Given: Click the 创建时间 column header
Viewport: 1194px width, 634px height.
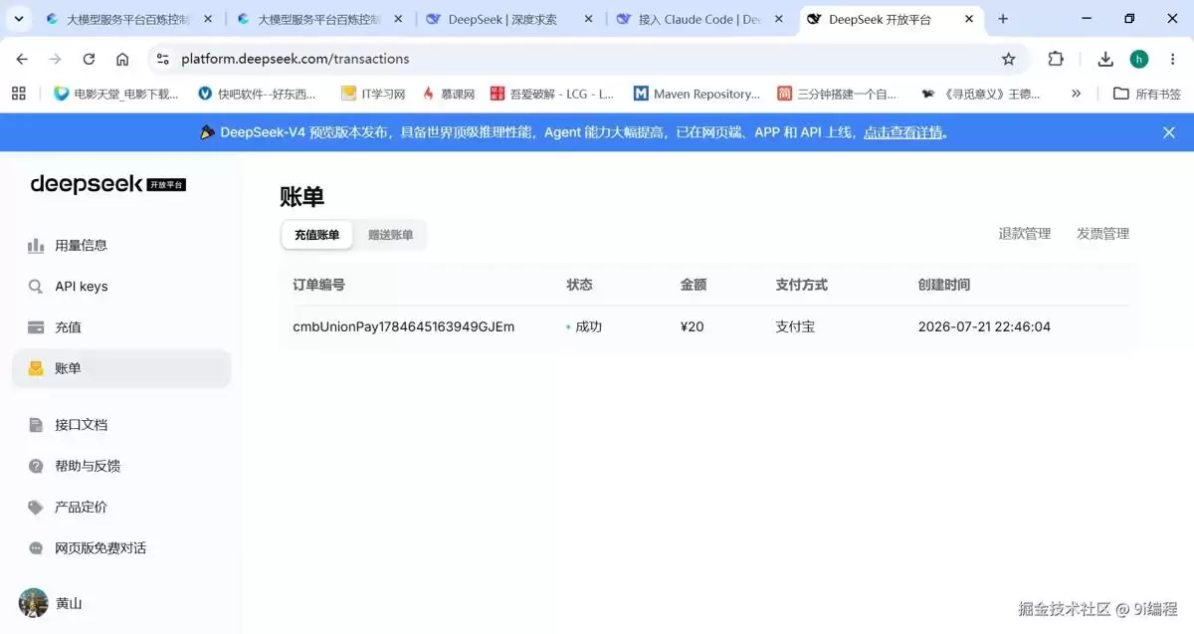Looking at the screenshot, I should point(944,285).
